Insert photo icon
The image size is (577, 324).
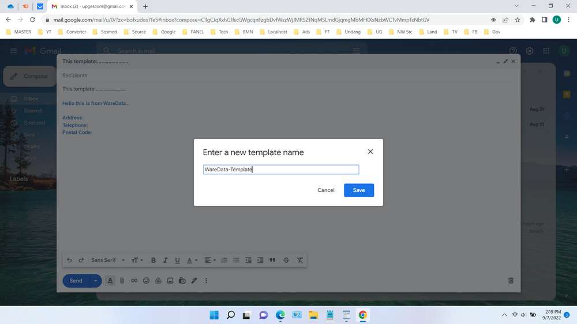170,281
